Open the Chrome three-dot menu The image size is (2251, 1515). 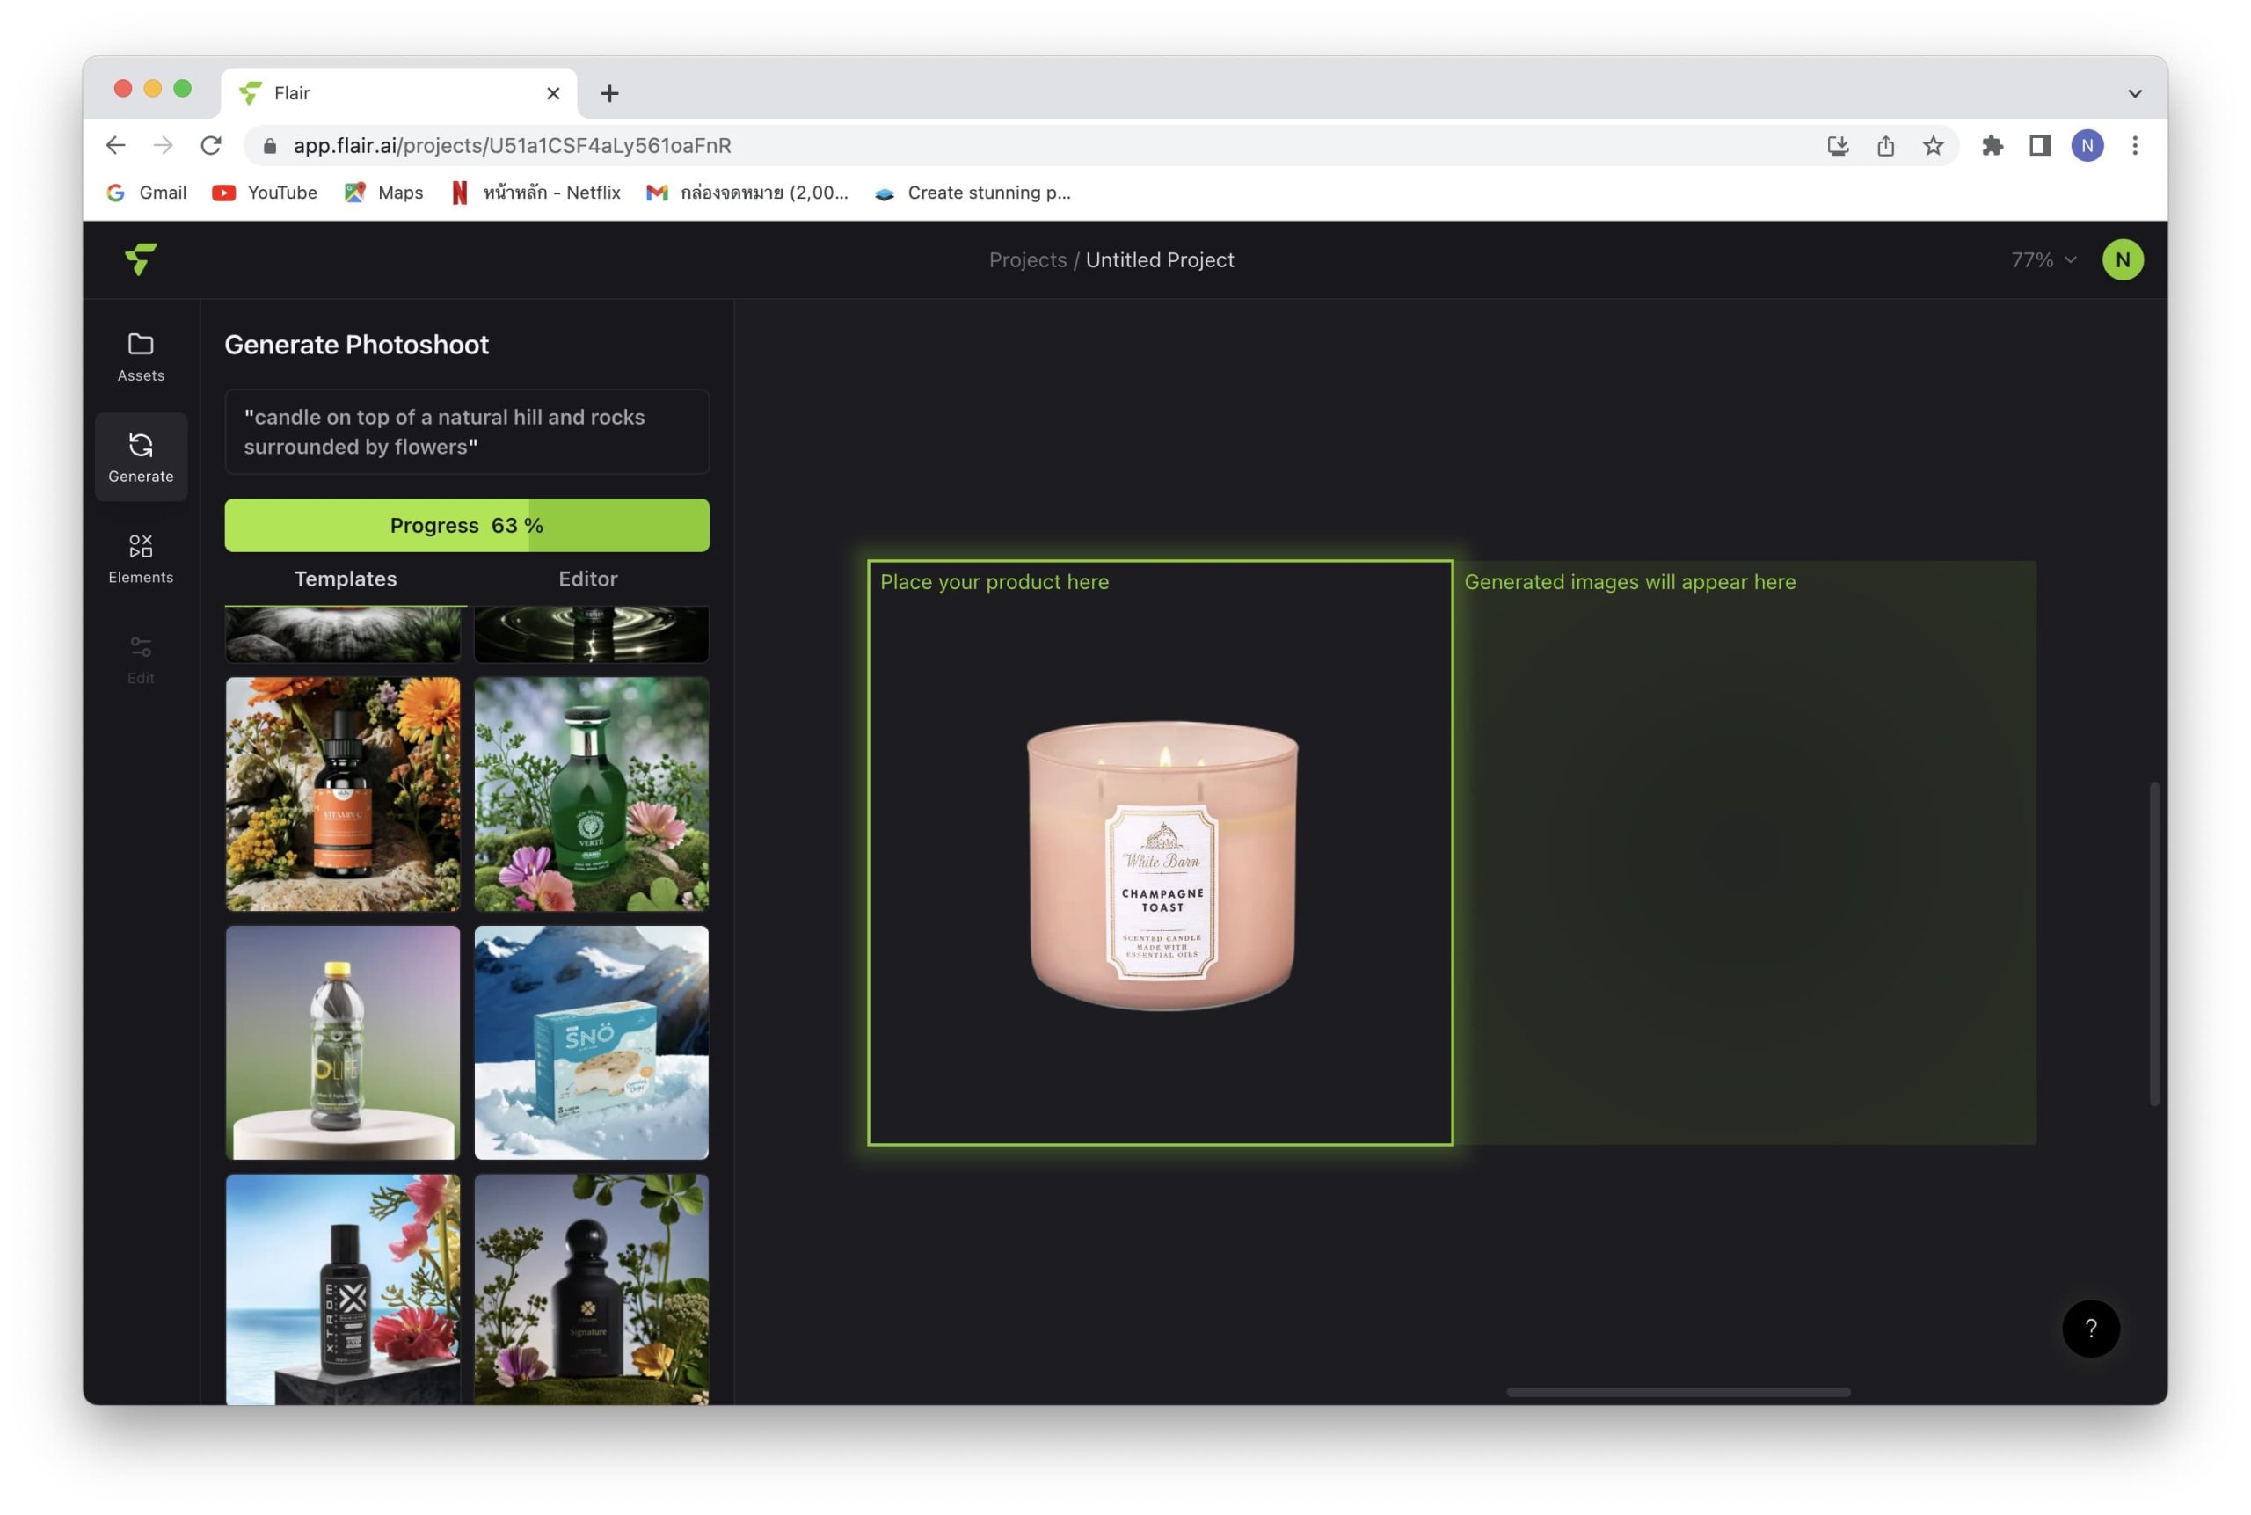[2134, 146]
